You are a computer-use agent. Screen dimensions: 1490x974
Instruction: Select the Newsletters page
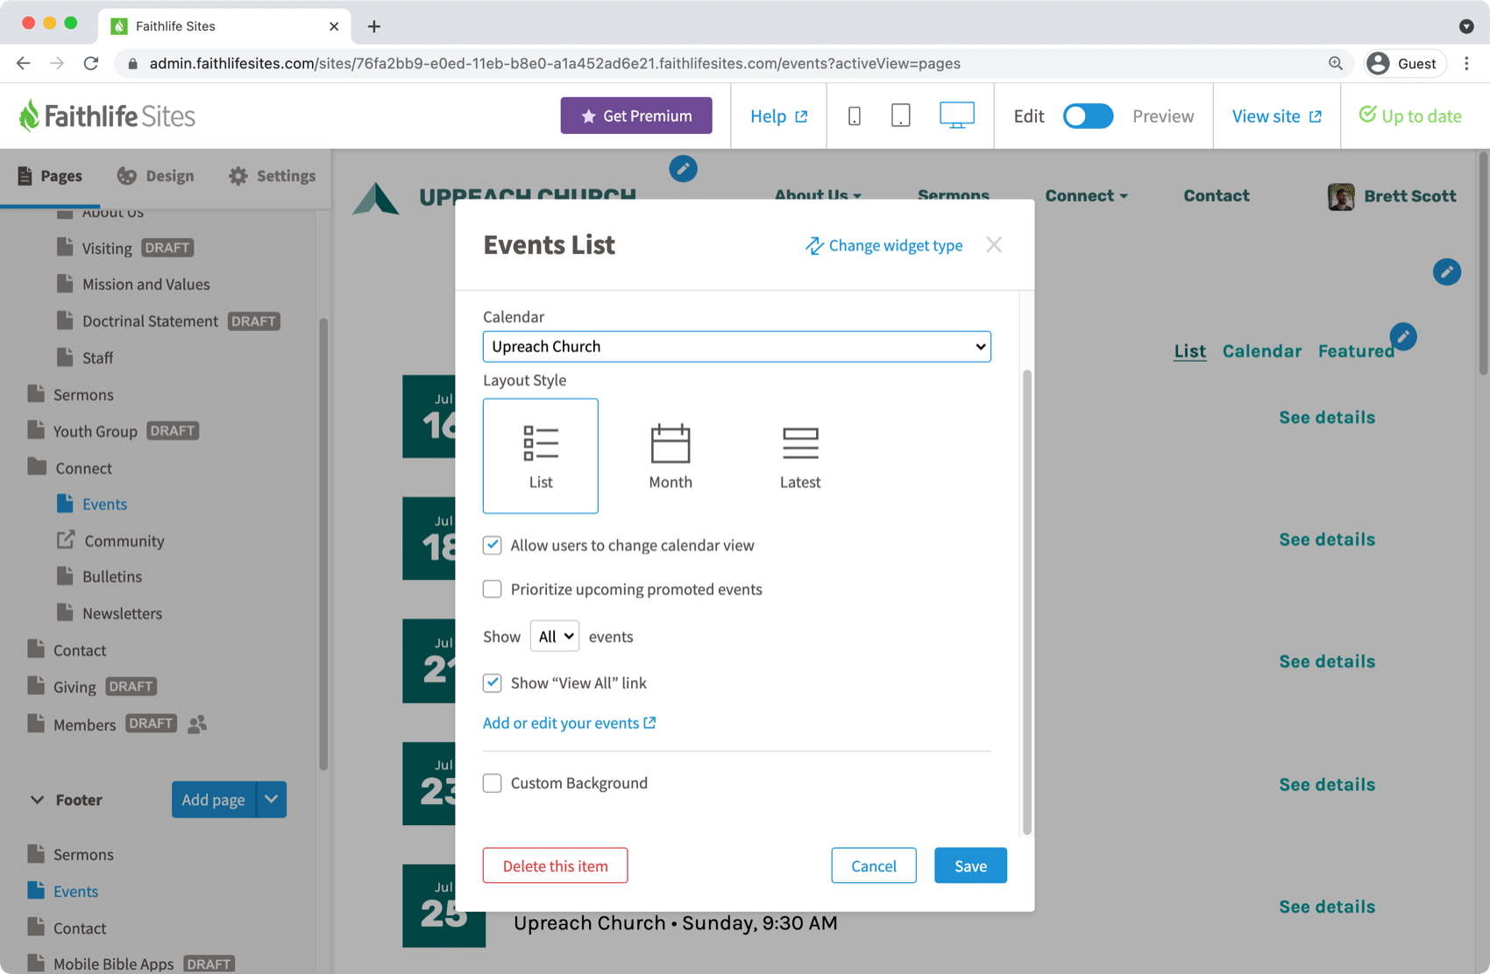(x=122, y=613)
